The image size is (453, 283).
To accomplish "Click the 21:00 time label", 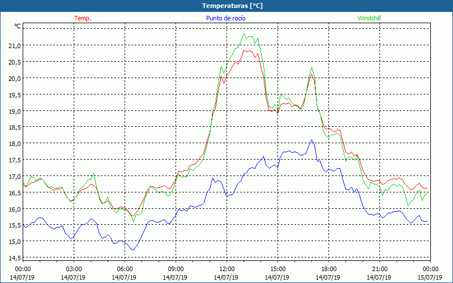I will (379, 269).
